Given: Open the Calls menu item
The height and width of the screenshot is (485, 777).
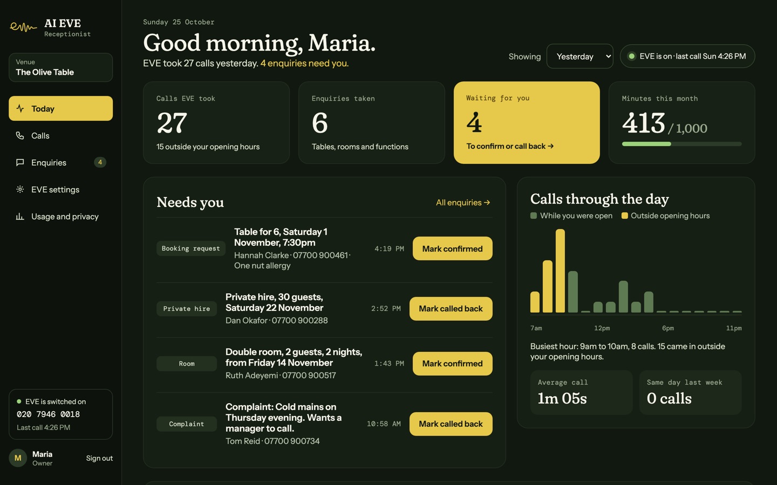Looking at the screenshot, I should 60,135.
